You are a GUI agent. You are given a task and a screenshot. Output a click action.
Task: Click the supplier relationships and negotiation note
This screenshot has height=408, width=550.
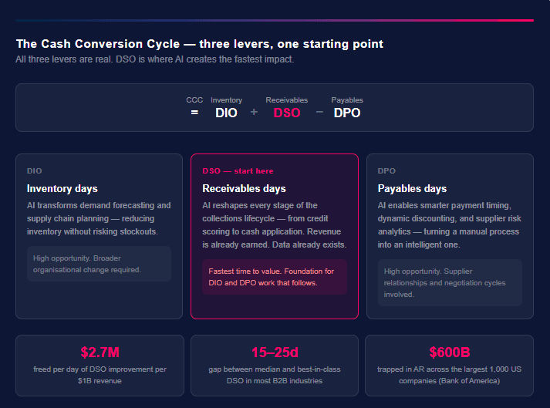[x=450, y=282]
